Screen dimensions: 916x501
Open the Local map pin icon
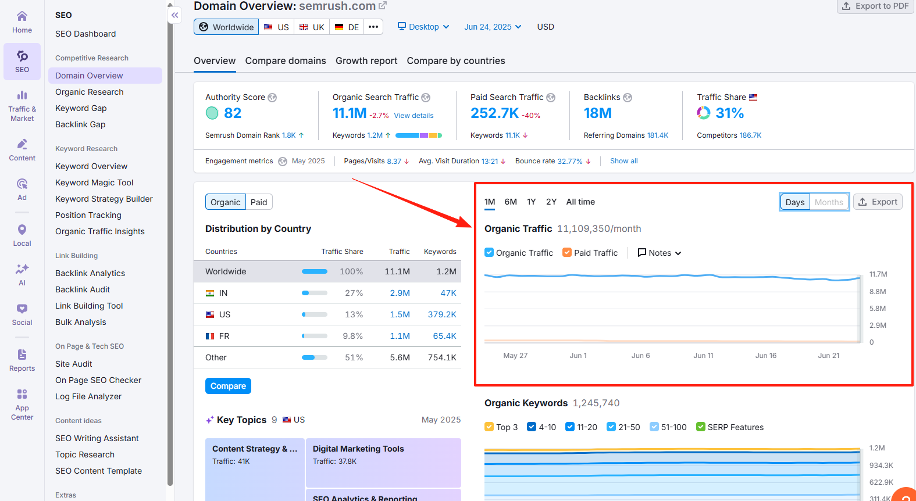coord(22,230)
